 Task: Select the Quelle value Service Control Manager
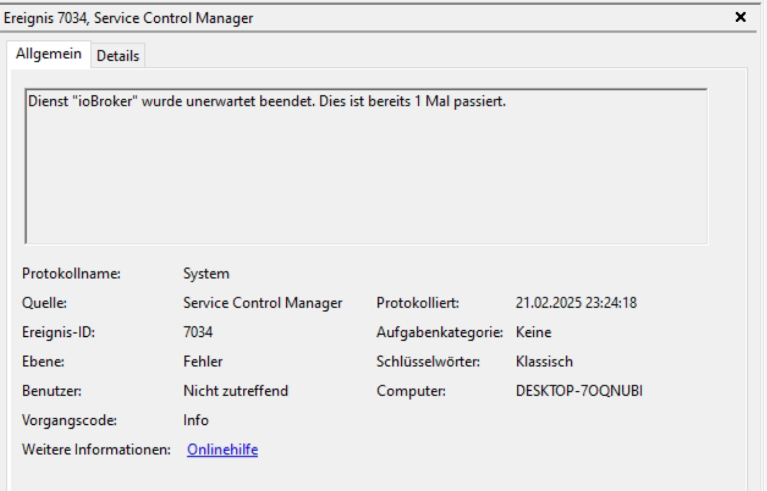[x=263, y=303]
